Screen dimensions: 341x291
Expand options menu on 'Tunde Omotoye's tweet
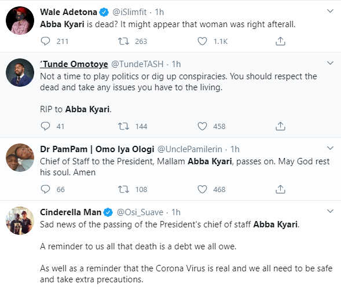pos(330,63)
